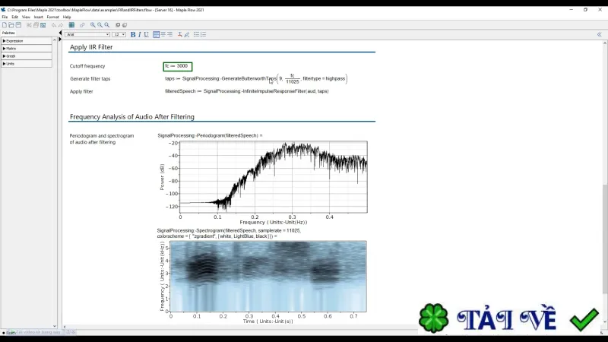The image size is (608, 342).
Task: Open the font size 12 dropdown
Action: (x=119, y=34)
